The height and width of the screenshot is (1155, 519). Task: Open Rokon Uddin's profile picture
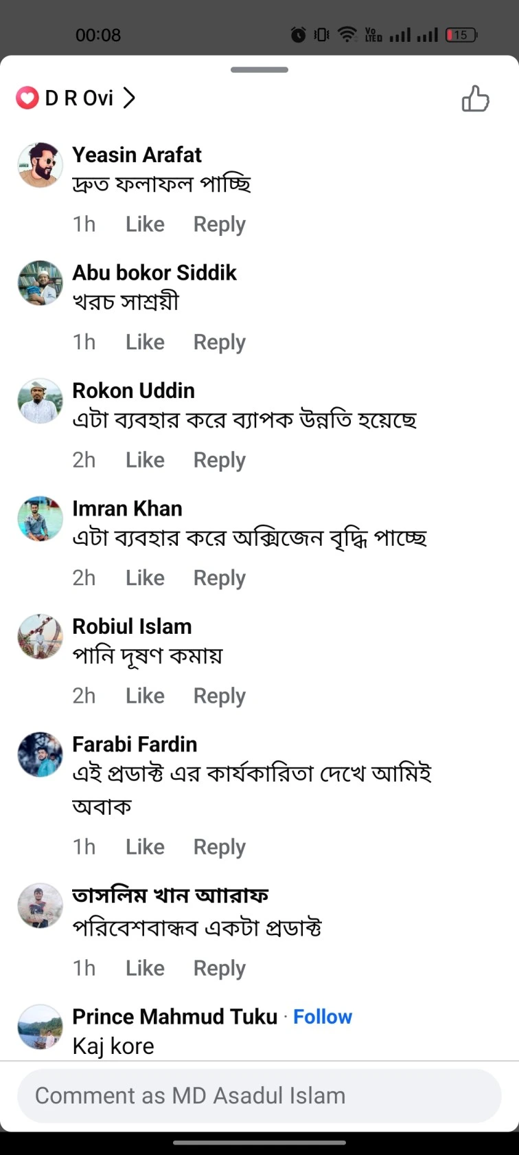tap(40, 401)
